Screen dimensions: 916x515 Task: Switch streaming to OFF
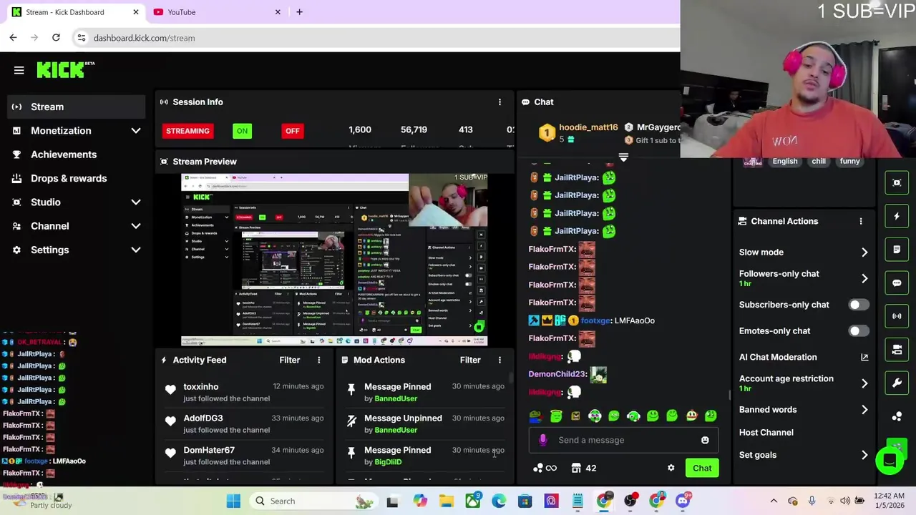pyautogui.click(x=293, y=131)
